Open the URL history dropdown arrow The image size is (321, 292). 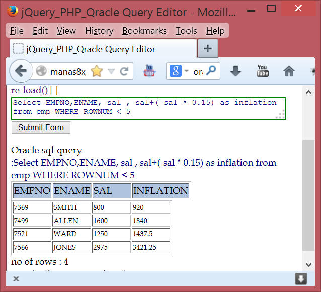coord(111,71)
